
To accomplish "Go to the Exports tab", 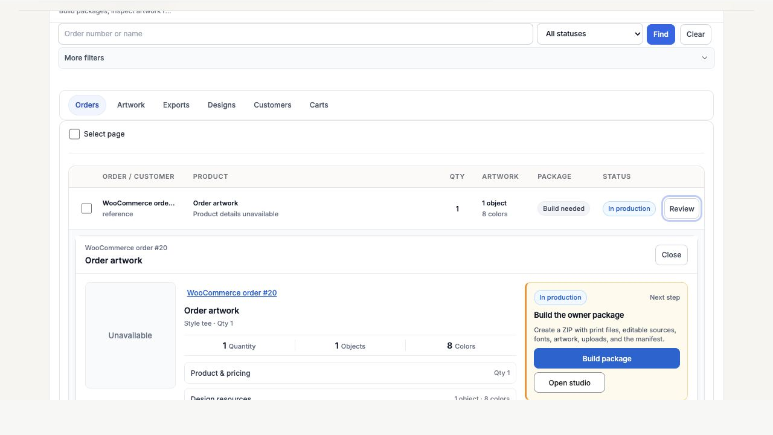I will pyautogui.click(x=176, y=105).
